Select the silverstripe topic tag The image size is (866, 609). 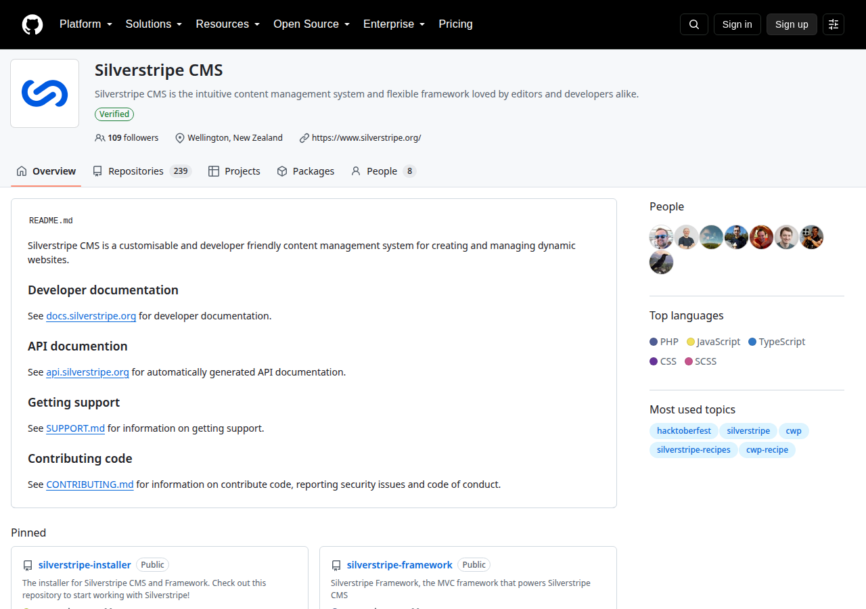[x=748, y=431]
